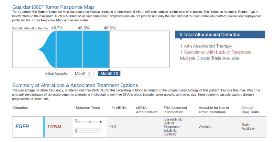Click the EGFR gene name
Image resolution: width=275 pixels, height=142 pixels.
click(x=22, y=127)
